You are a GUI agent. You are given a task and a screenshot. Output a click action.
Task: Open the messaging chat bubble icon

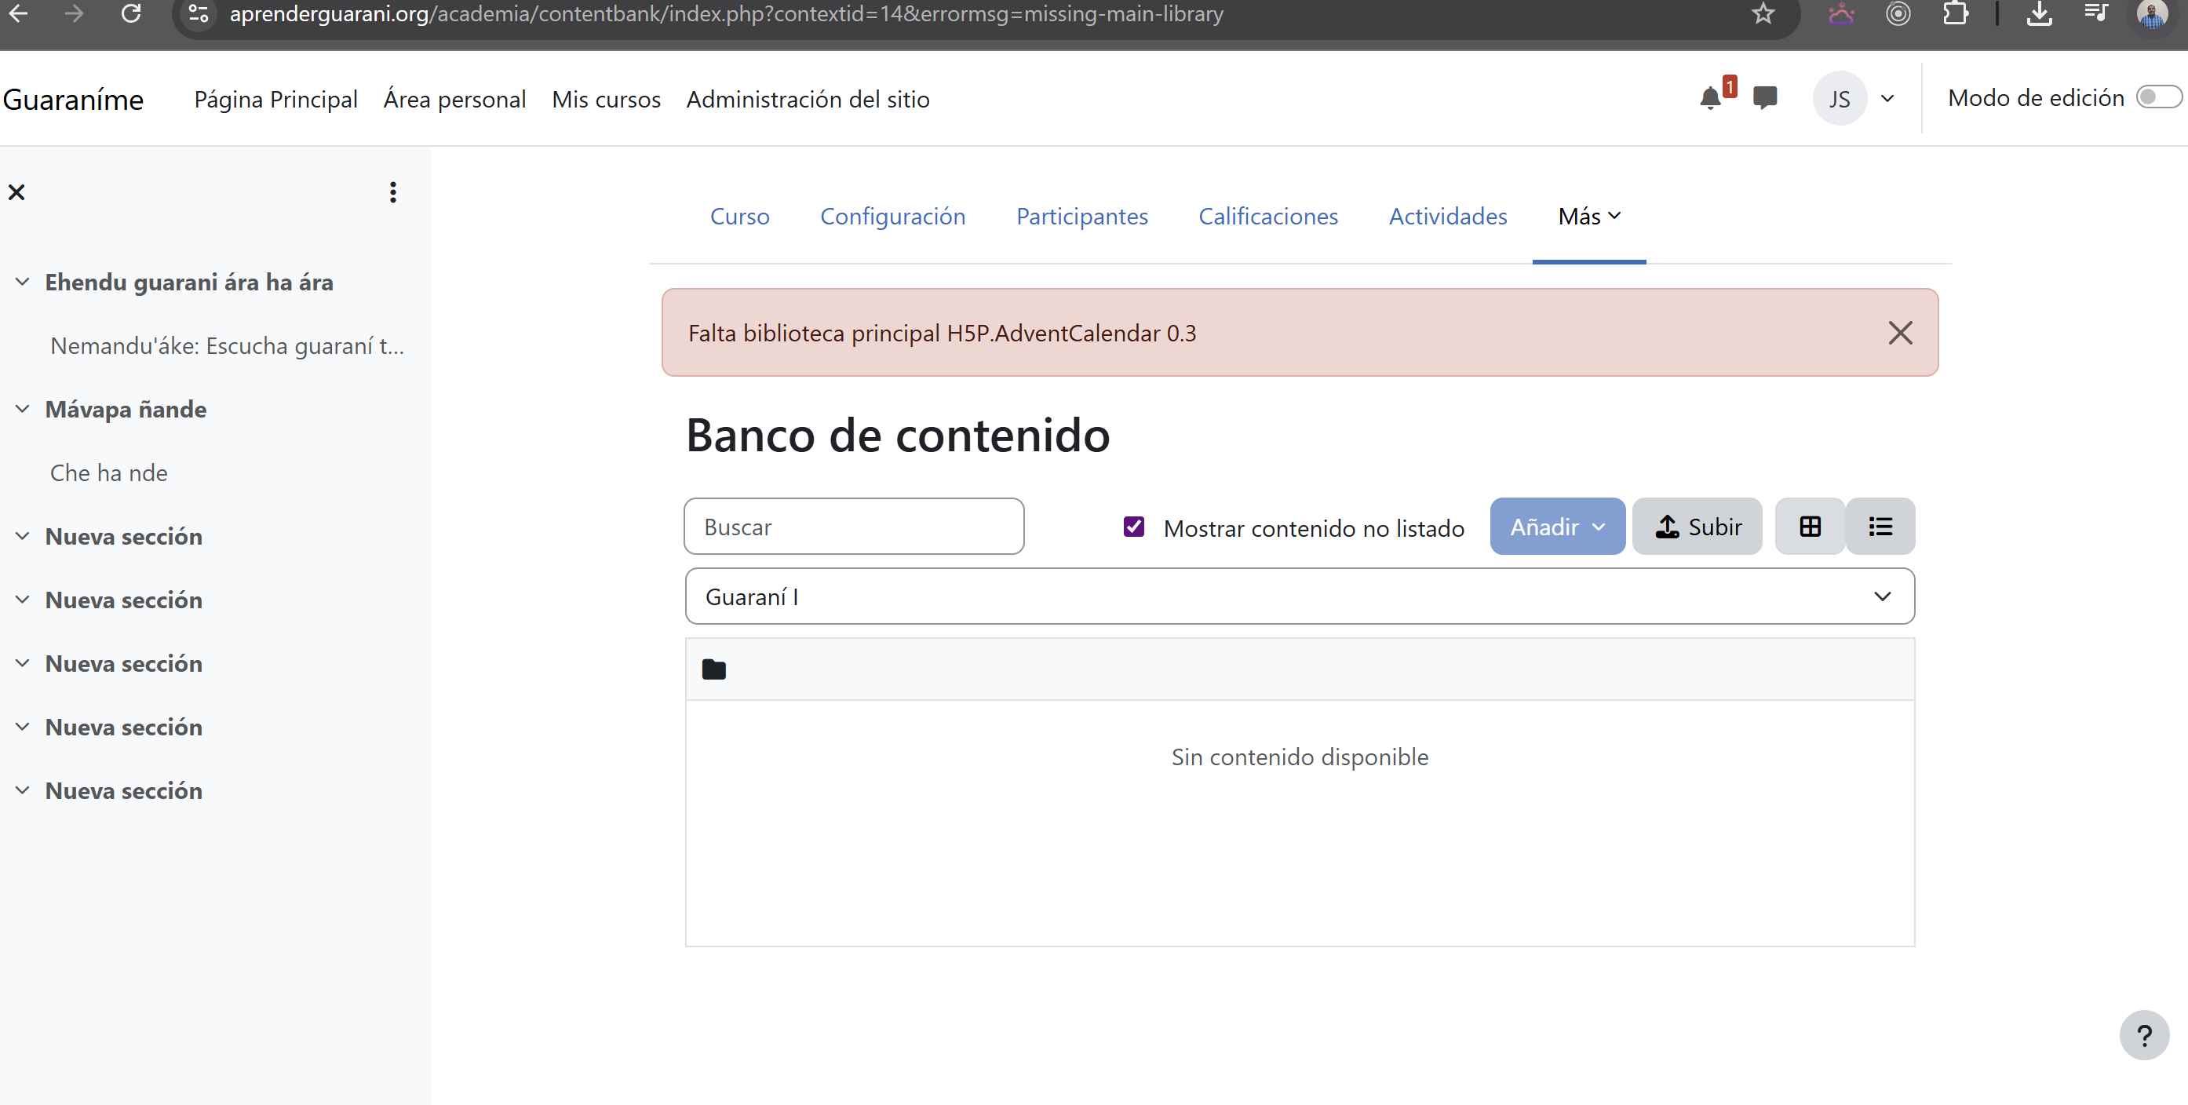[x=1765, y=99]
